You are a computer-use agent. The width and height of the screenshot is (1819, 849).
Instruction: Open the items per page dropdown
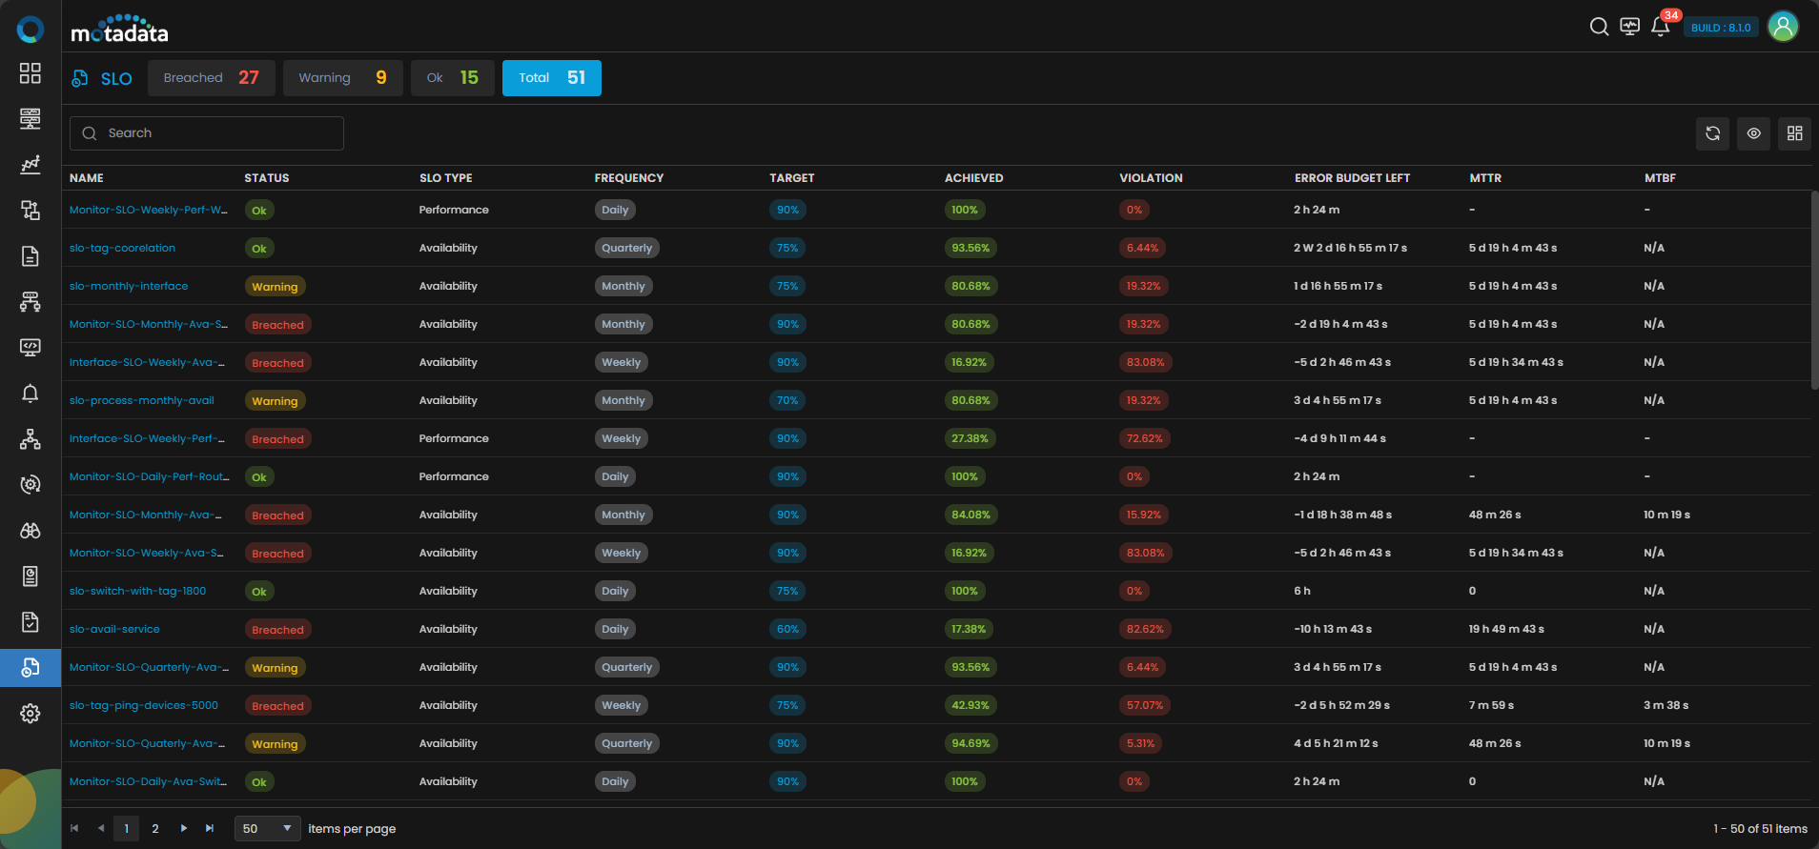pyautogui.click(x=267, y=829)
